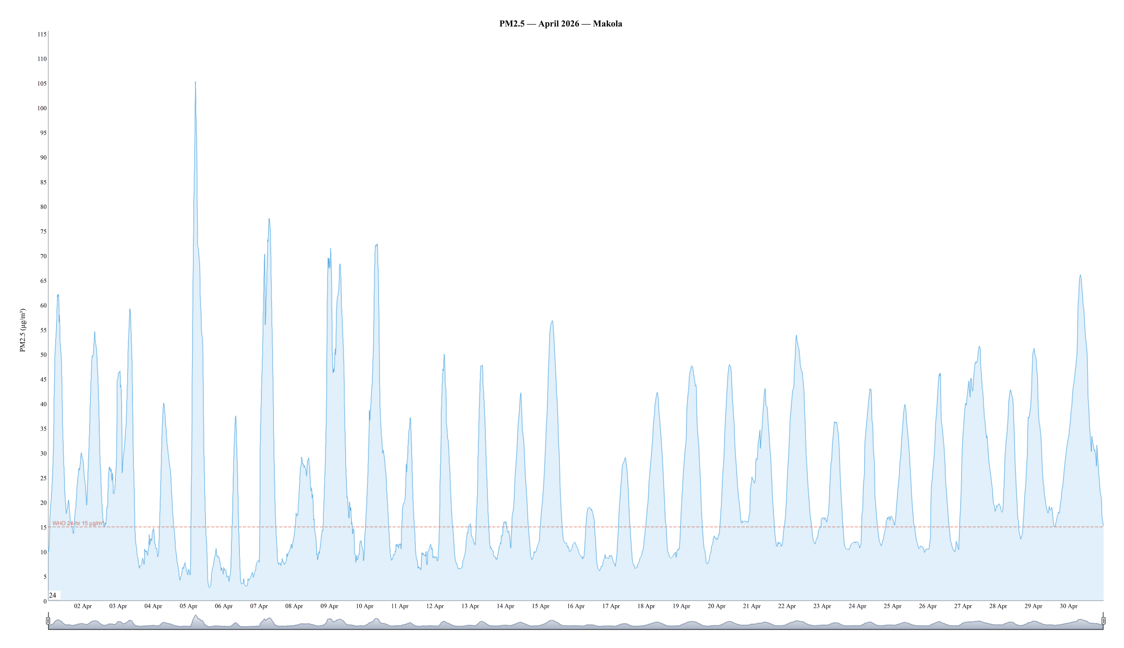Screen dimensions: 1124x648
Task: Click the '28 Apr' x-axis label
Action: (x=998, y=606)
